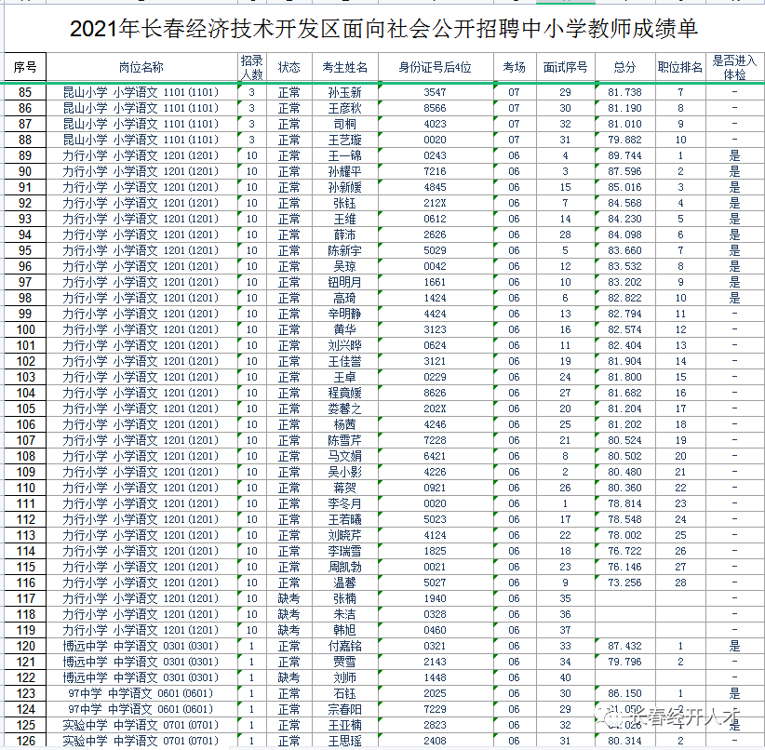Select name cell 蒋贺
765x750 pixels.
coord(345,488)
